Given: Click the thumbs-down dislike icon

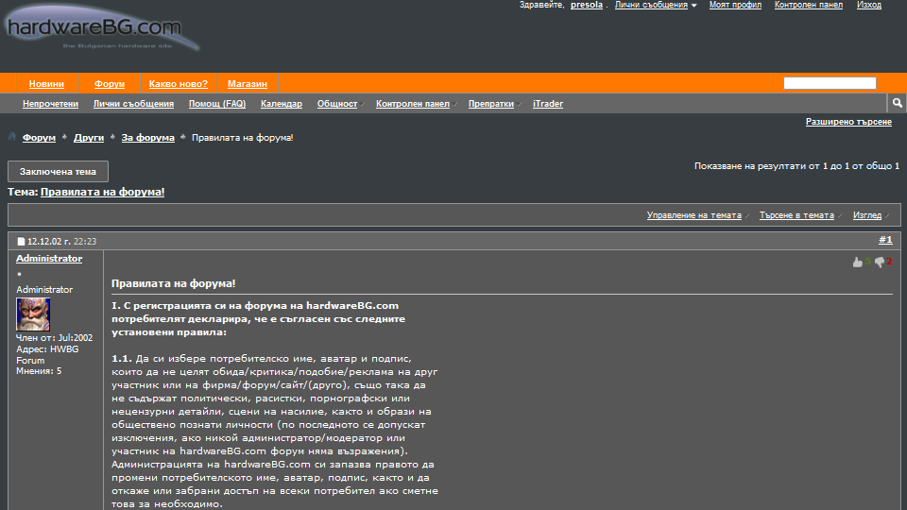Looking at the screenshot, I should (x=880, y=263).
